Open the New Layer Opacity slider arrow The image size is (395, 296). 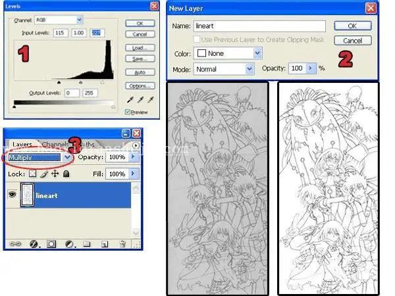point(311,68)
